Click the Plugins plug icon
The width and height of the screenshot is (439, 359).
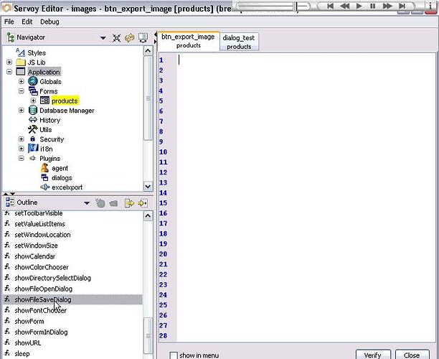[x=33, y=159]
